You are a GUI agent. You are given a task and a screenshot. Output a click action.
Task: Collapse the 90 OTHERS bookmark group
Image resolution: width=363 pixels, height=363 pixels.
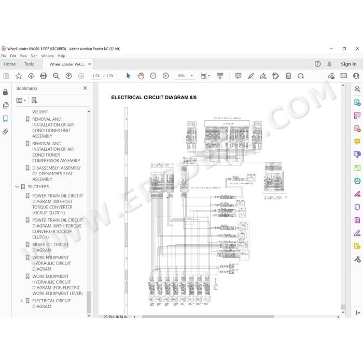coord(17,187)
